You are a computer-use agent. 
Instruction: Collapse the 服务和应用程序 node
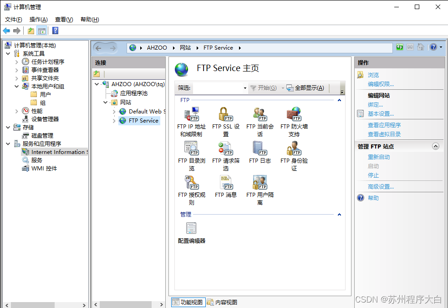(8, 144)
